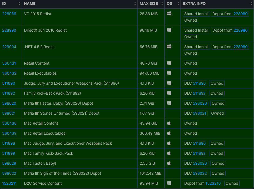254x189 pixels.
Task: Click Apple icon in Mac Retail Content row
Action: coord(169,123)
